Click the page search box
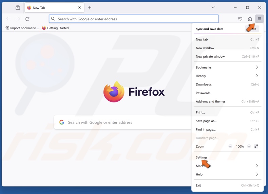 tap(123, 122)
